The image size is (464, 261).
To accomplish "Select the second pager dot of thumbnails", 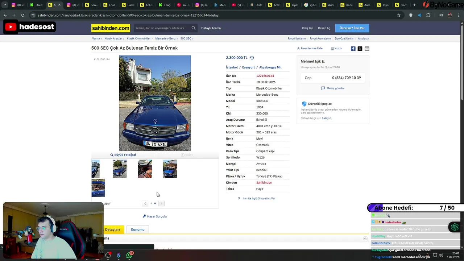I will pyautogui.click(x=155, y=203).
